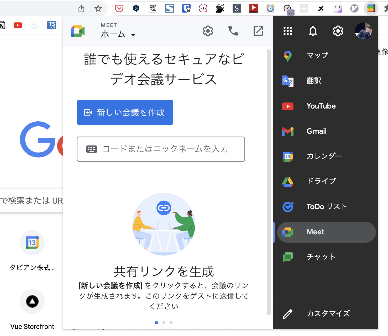
Task: Click the Google Translate icon
Action: coord(288,81)
